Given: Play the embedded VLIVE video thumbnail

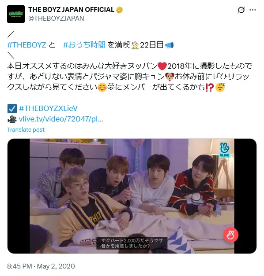Looking at the screenshot, I should pyautogui.click(x=132, y=196).
